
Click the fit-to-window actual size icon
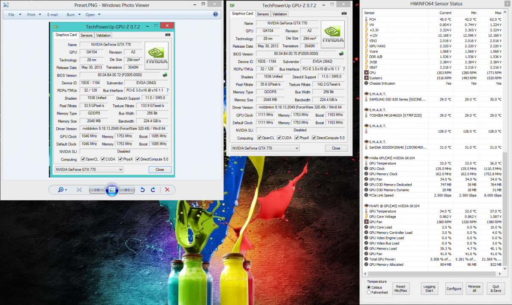[x=79, y=190]
